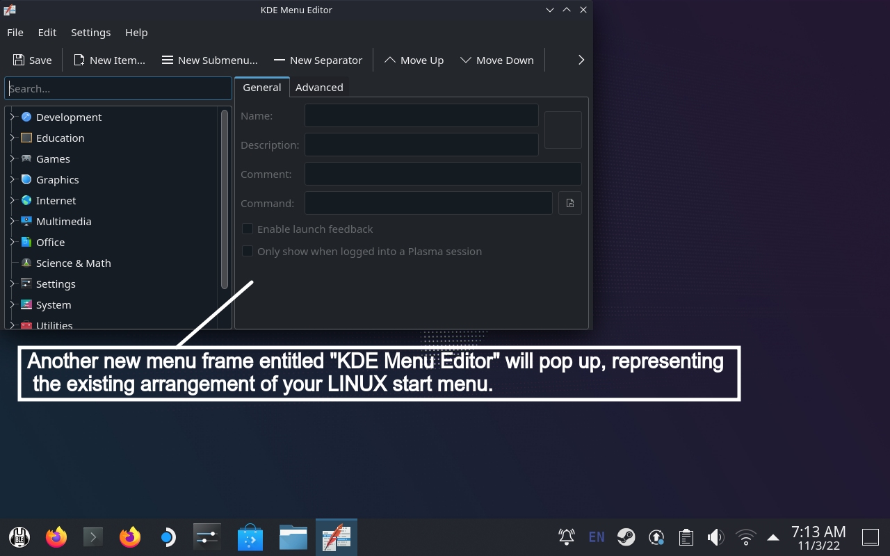The height and width of the screenshot is (556, 890).
Task: Click Steam tray icon
Action: (x=626, y=537)
